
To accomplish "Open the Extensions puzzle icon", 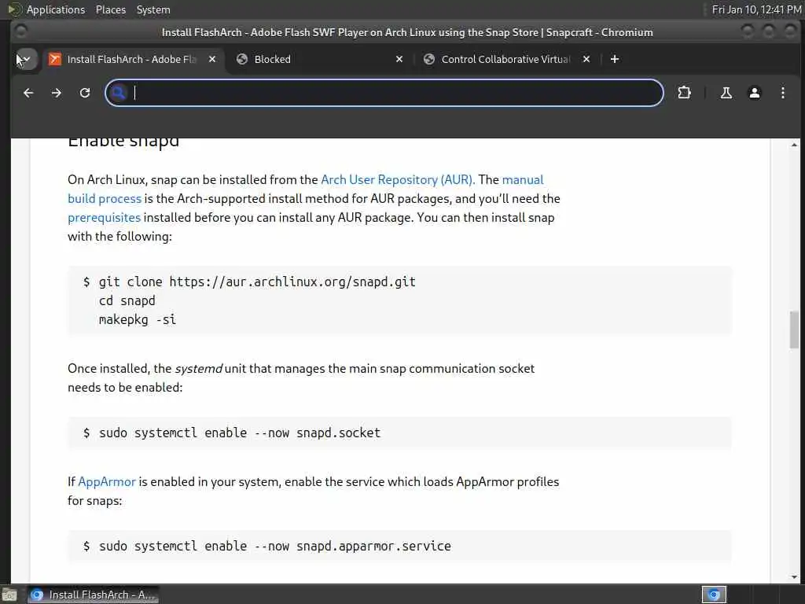I will [x=684, y=93].
